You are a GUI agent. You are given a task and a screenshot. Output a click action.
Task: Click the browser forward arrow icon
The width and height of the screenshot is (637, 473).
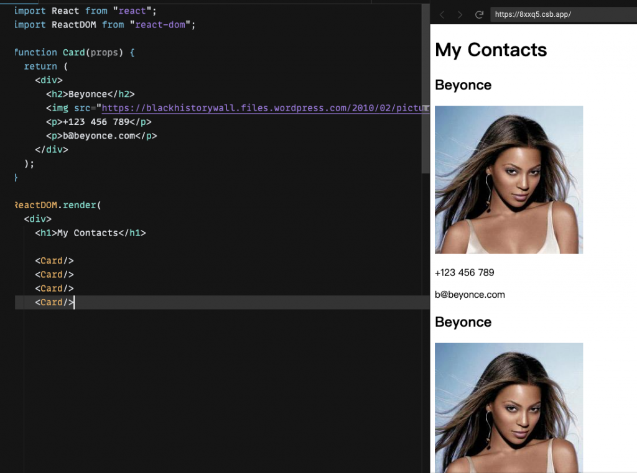460,15
